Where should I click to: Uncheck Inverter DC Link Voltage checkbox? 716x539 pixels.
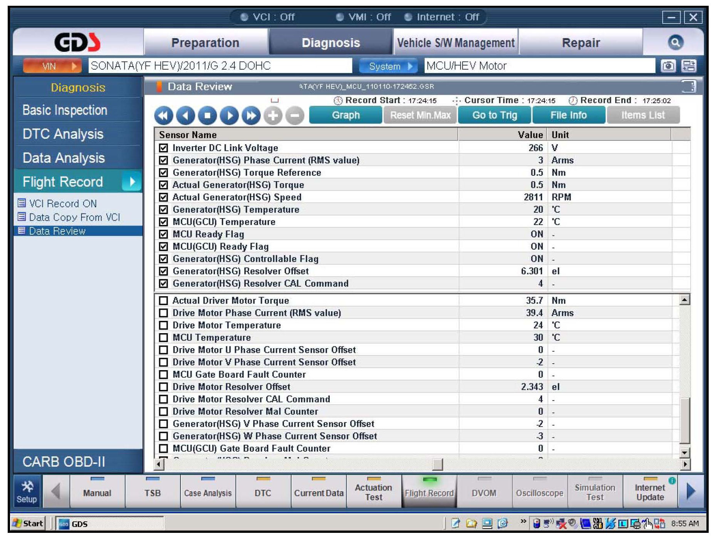pos(164,148)
